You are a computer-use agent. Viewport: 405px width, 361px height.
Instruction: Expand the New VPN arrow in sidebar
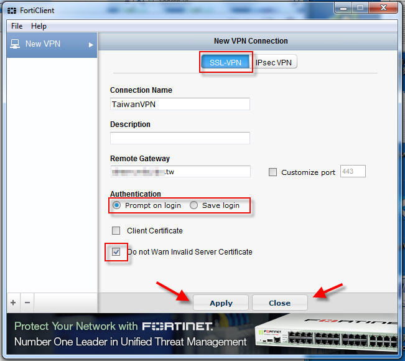tap(91, 45)
